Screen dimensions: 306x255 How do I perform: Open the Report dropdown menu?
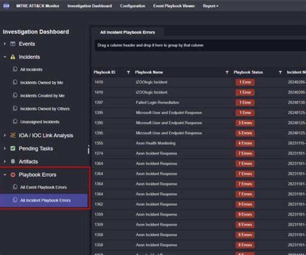pos(210,6)
